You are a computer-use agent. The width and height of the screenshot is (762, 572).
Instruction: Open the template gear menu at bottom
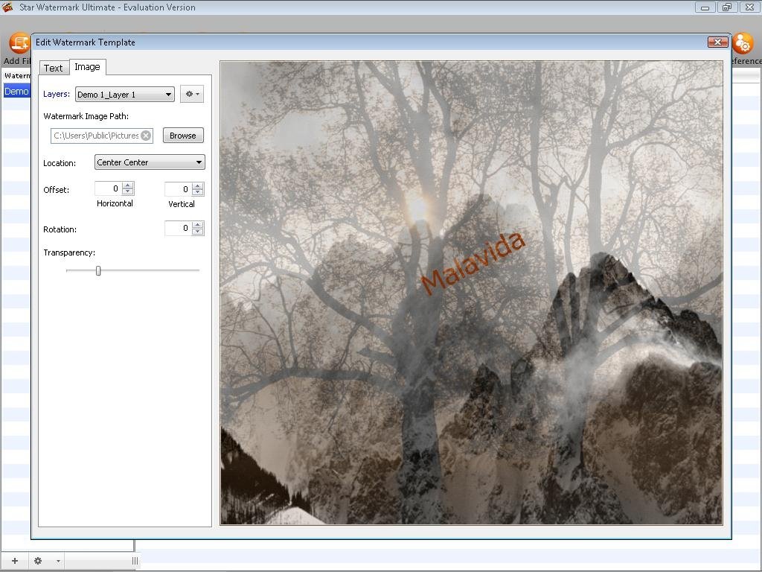point(38,561)
